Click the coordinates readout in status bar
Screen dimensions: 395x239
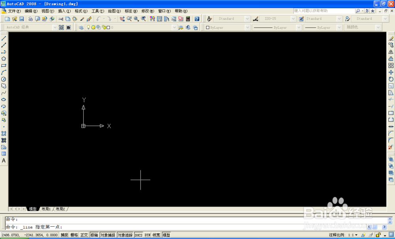click(30, 235)
